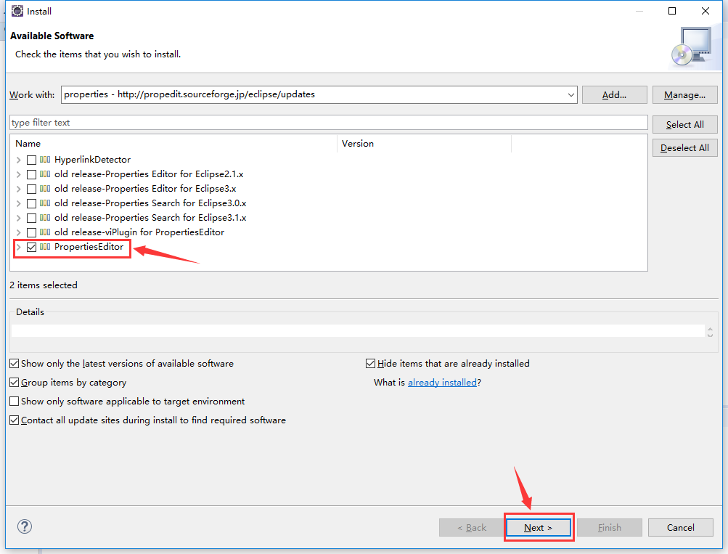Viewport: 728px width, 554px height.
Task: Click the Details scroll up arrow
Action: [x=710, y=328]
